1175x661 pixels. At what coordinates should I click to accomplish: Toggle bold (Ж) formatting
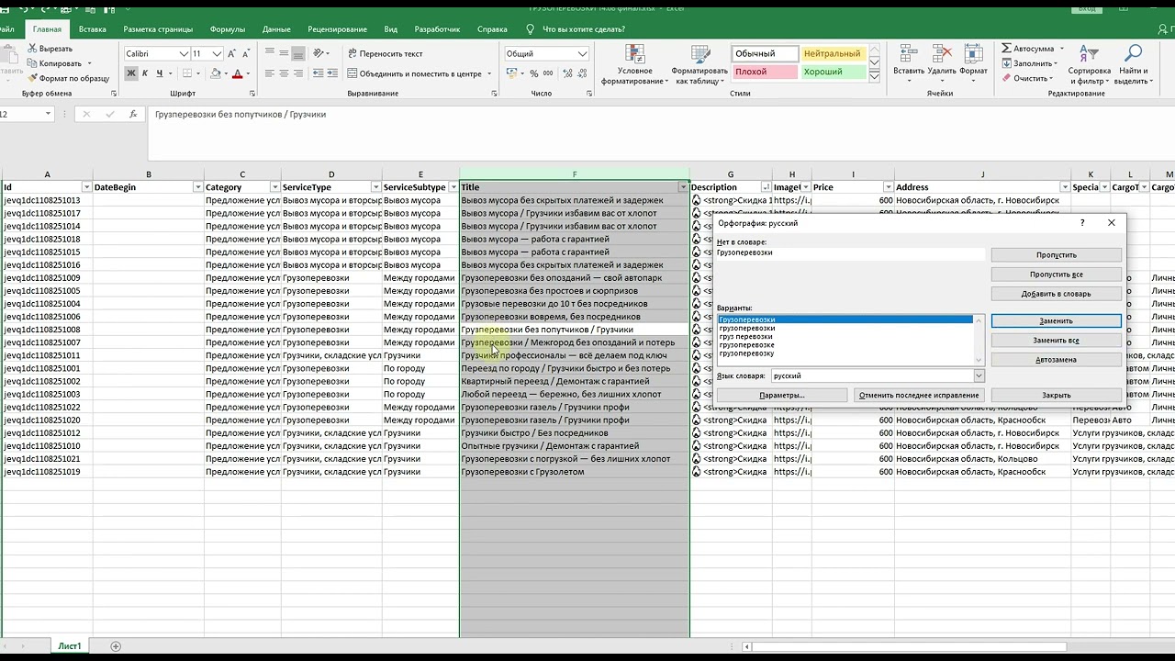click(131, 73)
